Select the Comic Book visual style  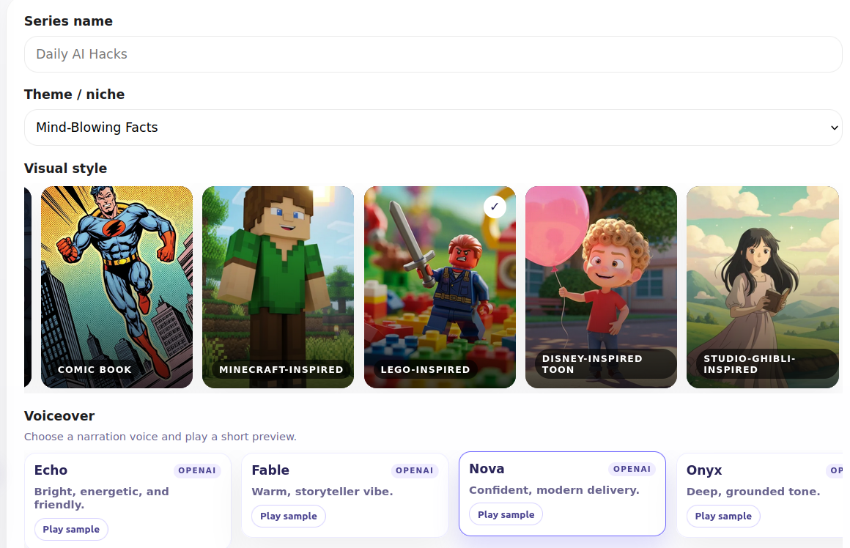[117, 286]
